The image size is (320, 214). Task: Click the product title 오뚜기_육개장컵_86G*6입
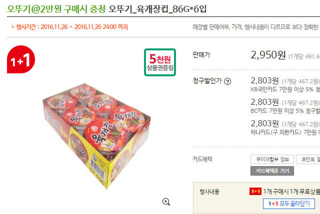[x=157, y=9]
